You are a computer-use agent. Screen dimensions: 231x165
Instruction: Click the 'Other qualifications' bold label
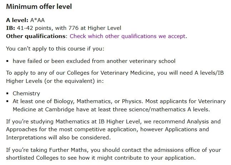pos(36,36)
